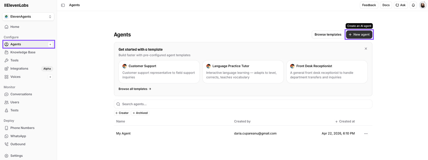Image resolution: width=428 pixels, height=160 pixels.
Task: Click Browse all templates link
Action: pos(135,89)
